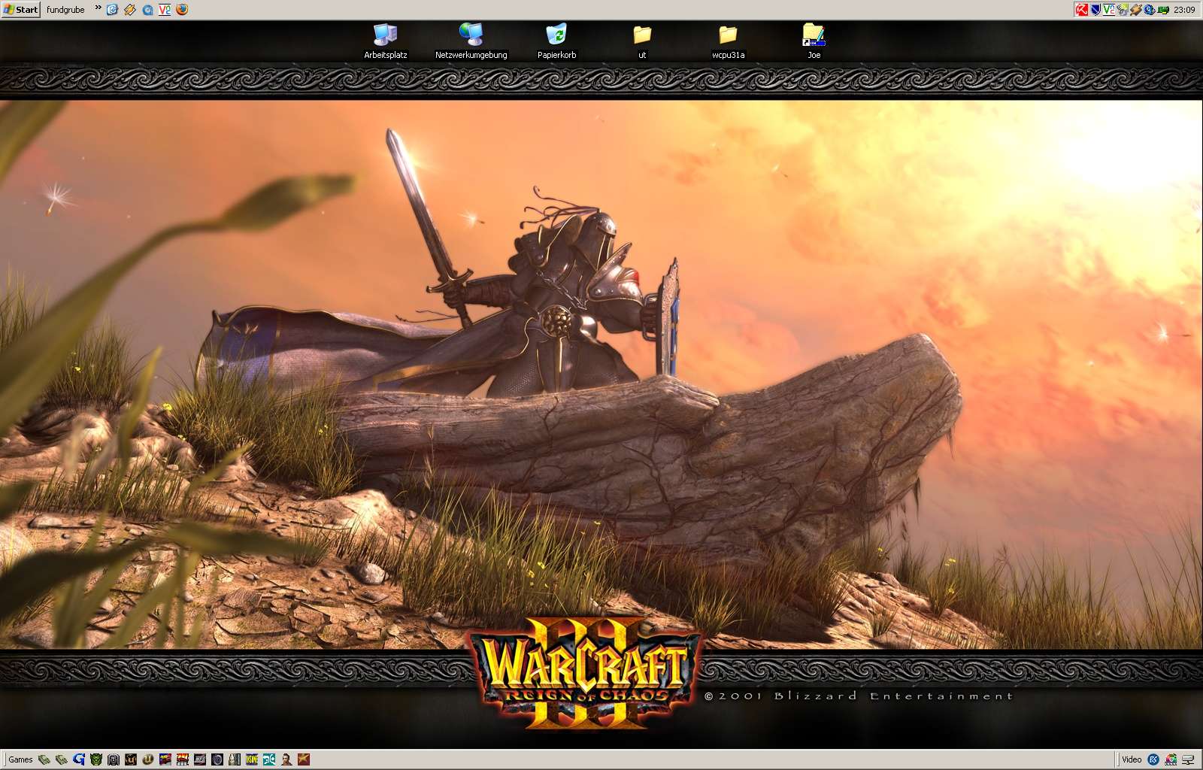Open VNC from the quick launch bar
The width and height of the screenshot is (1203, 770).
[x=165, y=10]
